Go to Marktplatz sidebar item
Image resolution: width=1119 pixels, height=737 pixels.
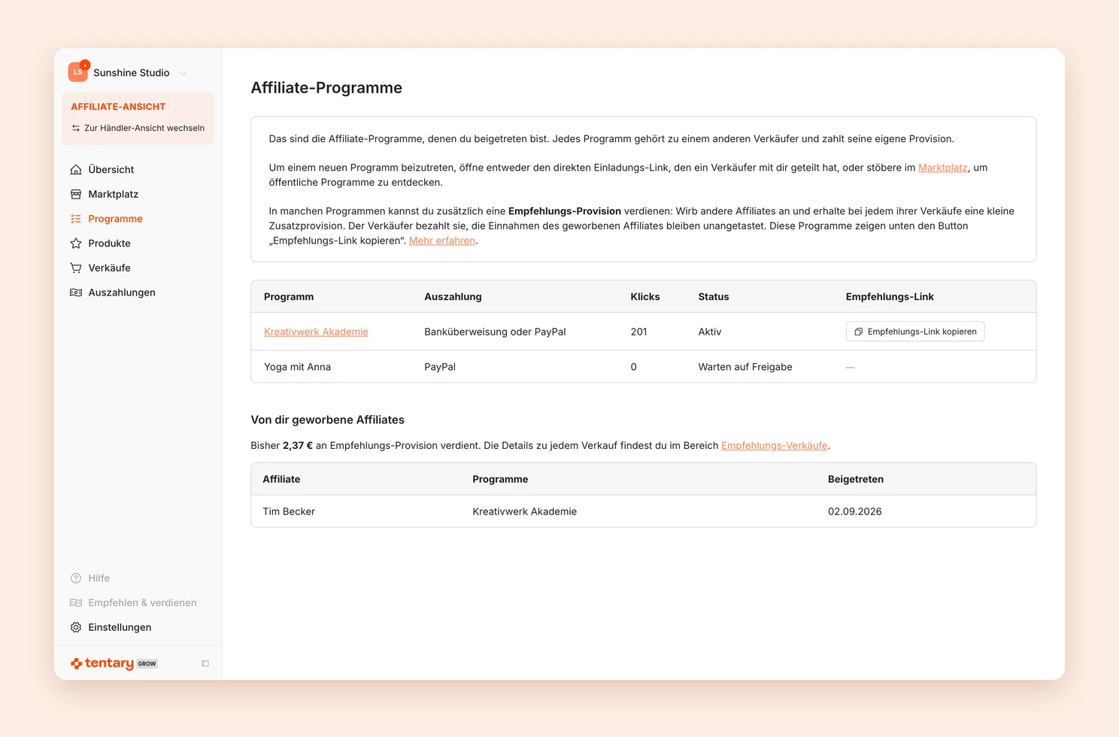114,194
